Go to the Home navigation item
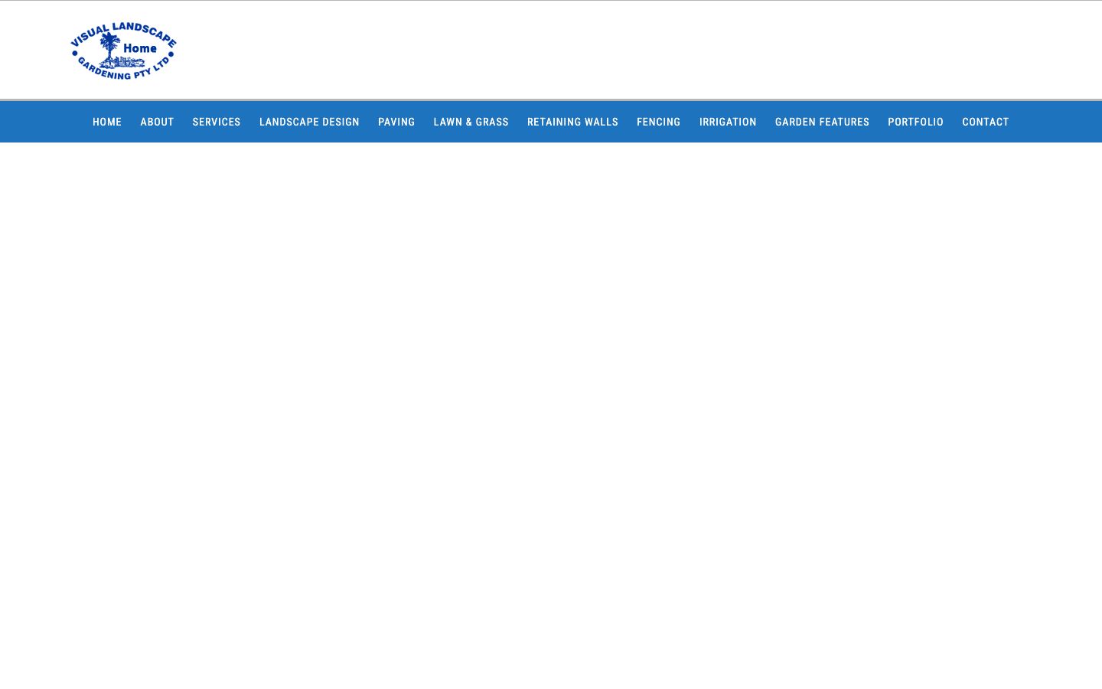 click(x=107, y=122)
